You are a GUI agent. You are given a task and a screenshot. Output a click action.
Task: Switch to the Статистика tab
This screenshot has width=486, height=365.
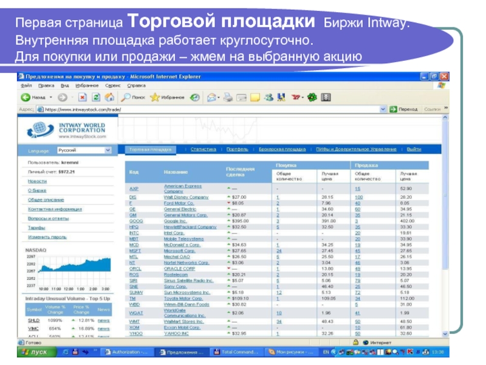point(203,149)
